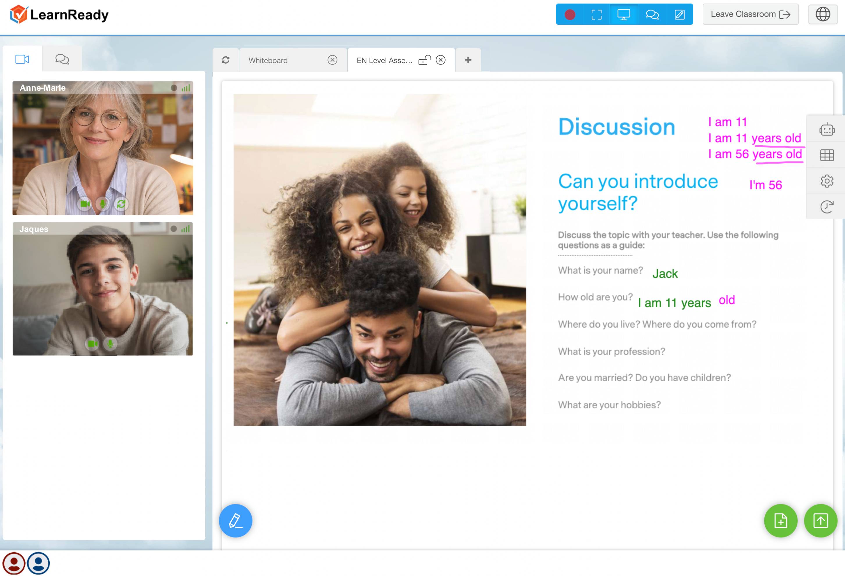Click the Leave Classroom button
The image size is (845, 576).
pyautogui.click(x=750, y=15)
